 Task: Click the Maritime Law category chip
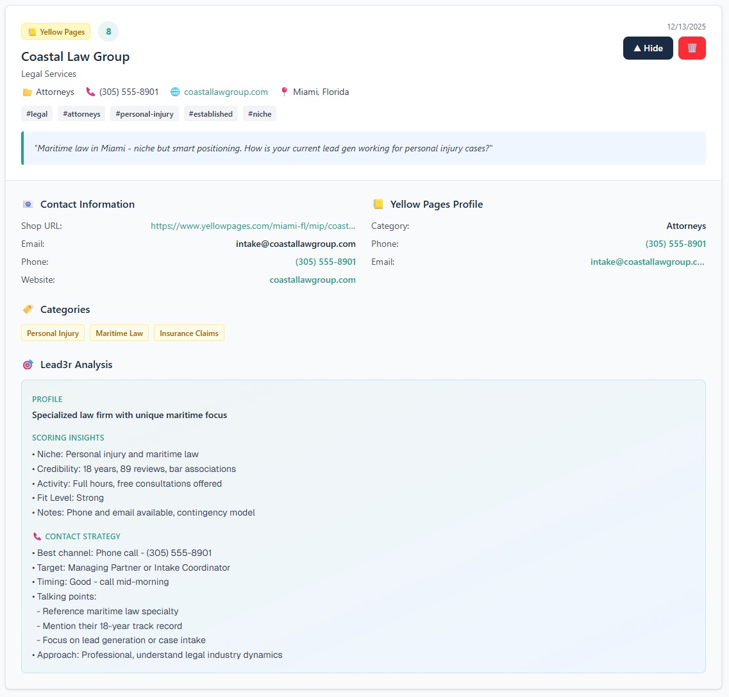(x=119, y=333)
